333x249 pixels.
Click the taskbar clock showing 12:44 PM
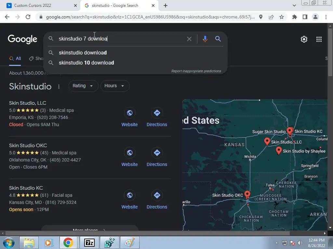[x=316, y=243]
